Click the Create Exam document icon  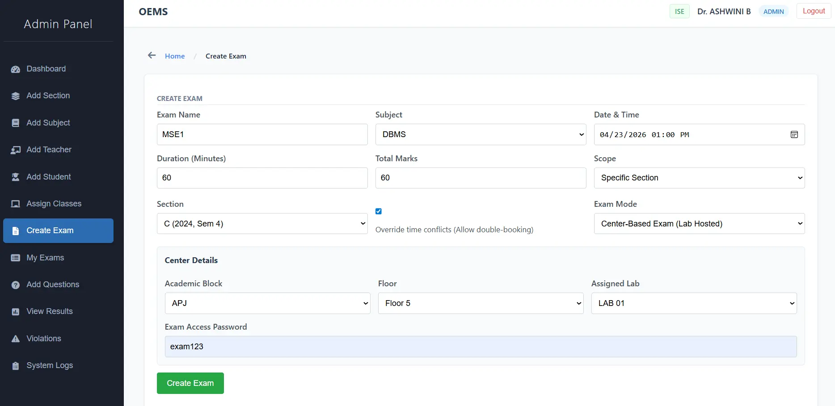[16, 231]
